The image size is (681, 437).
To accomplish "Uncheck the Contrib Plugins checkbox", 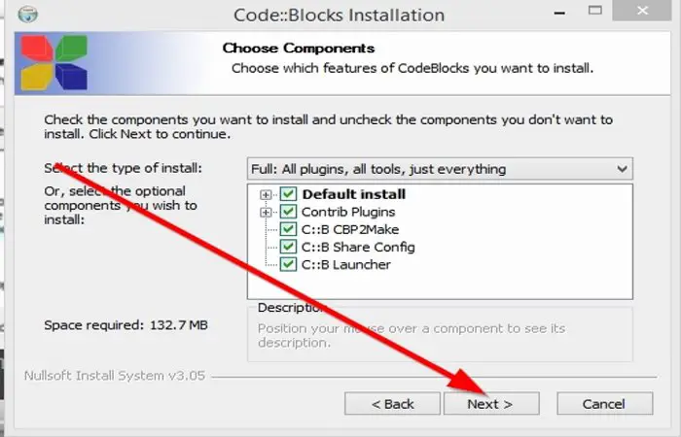I will pyautogui.click(x=288, y=212).
